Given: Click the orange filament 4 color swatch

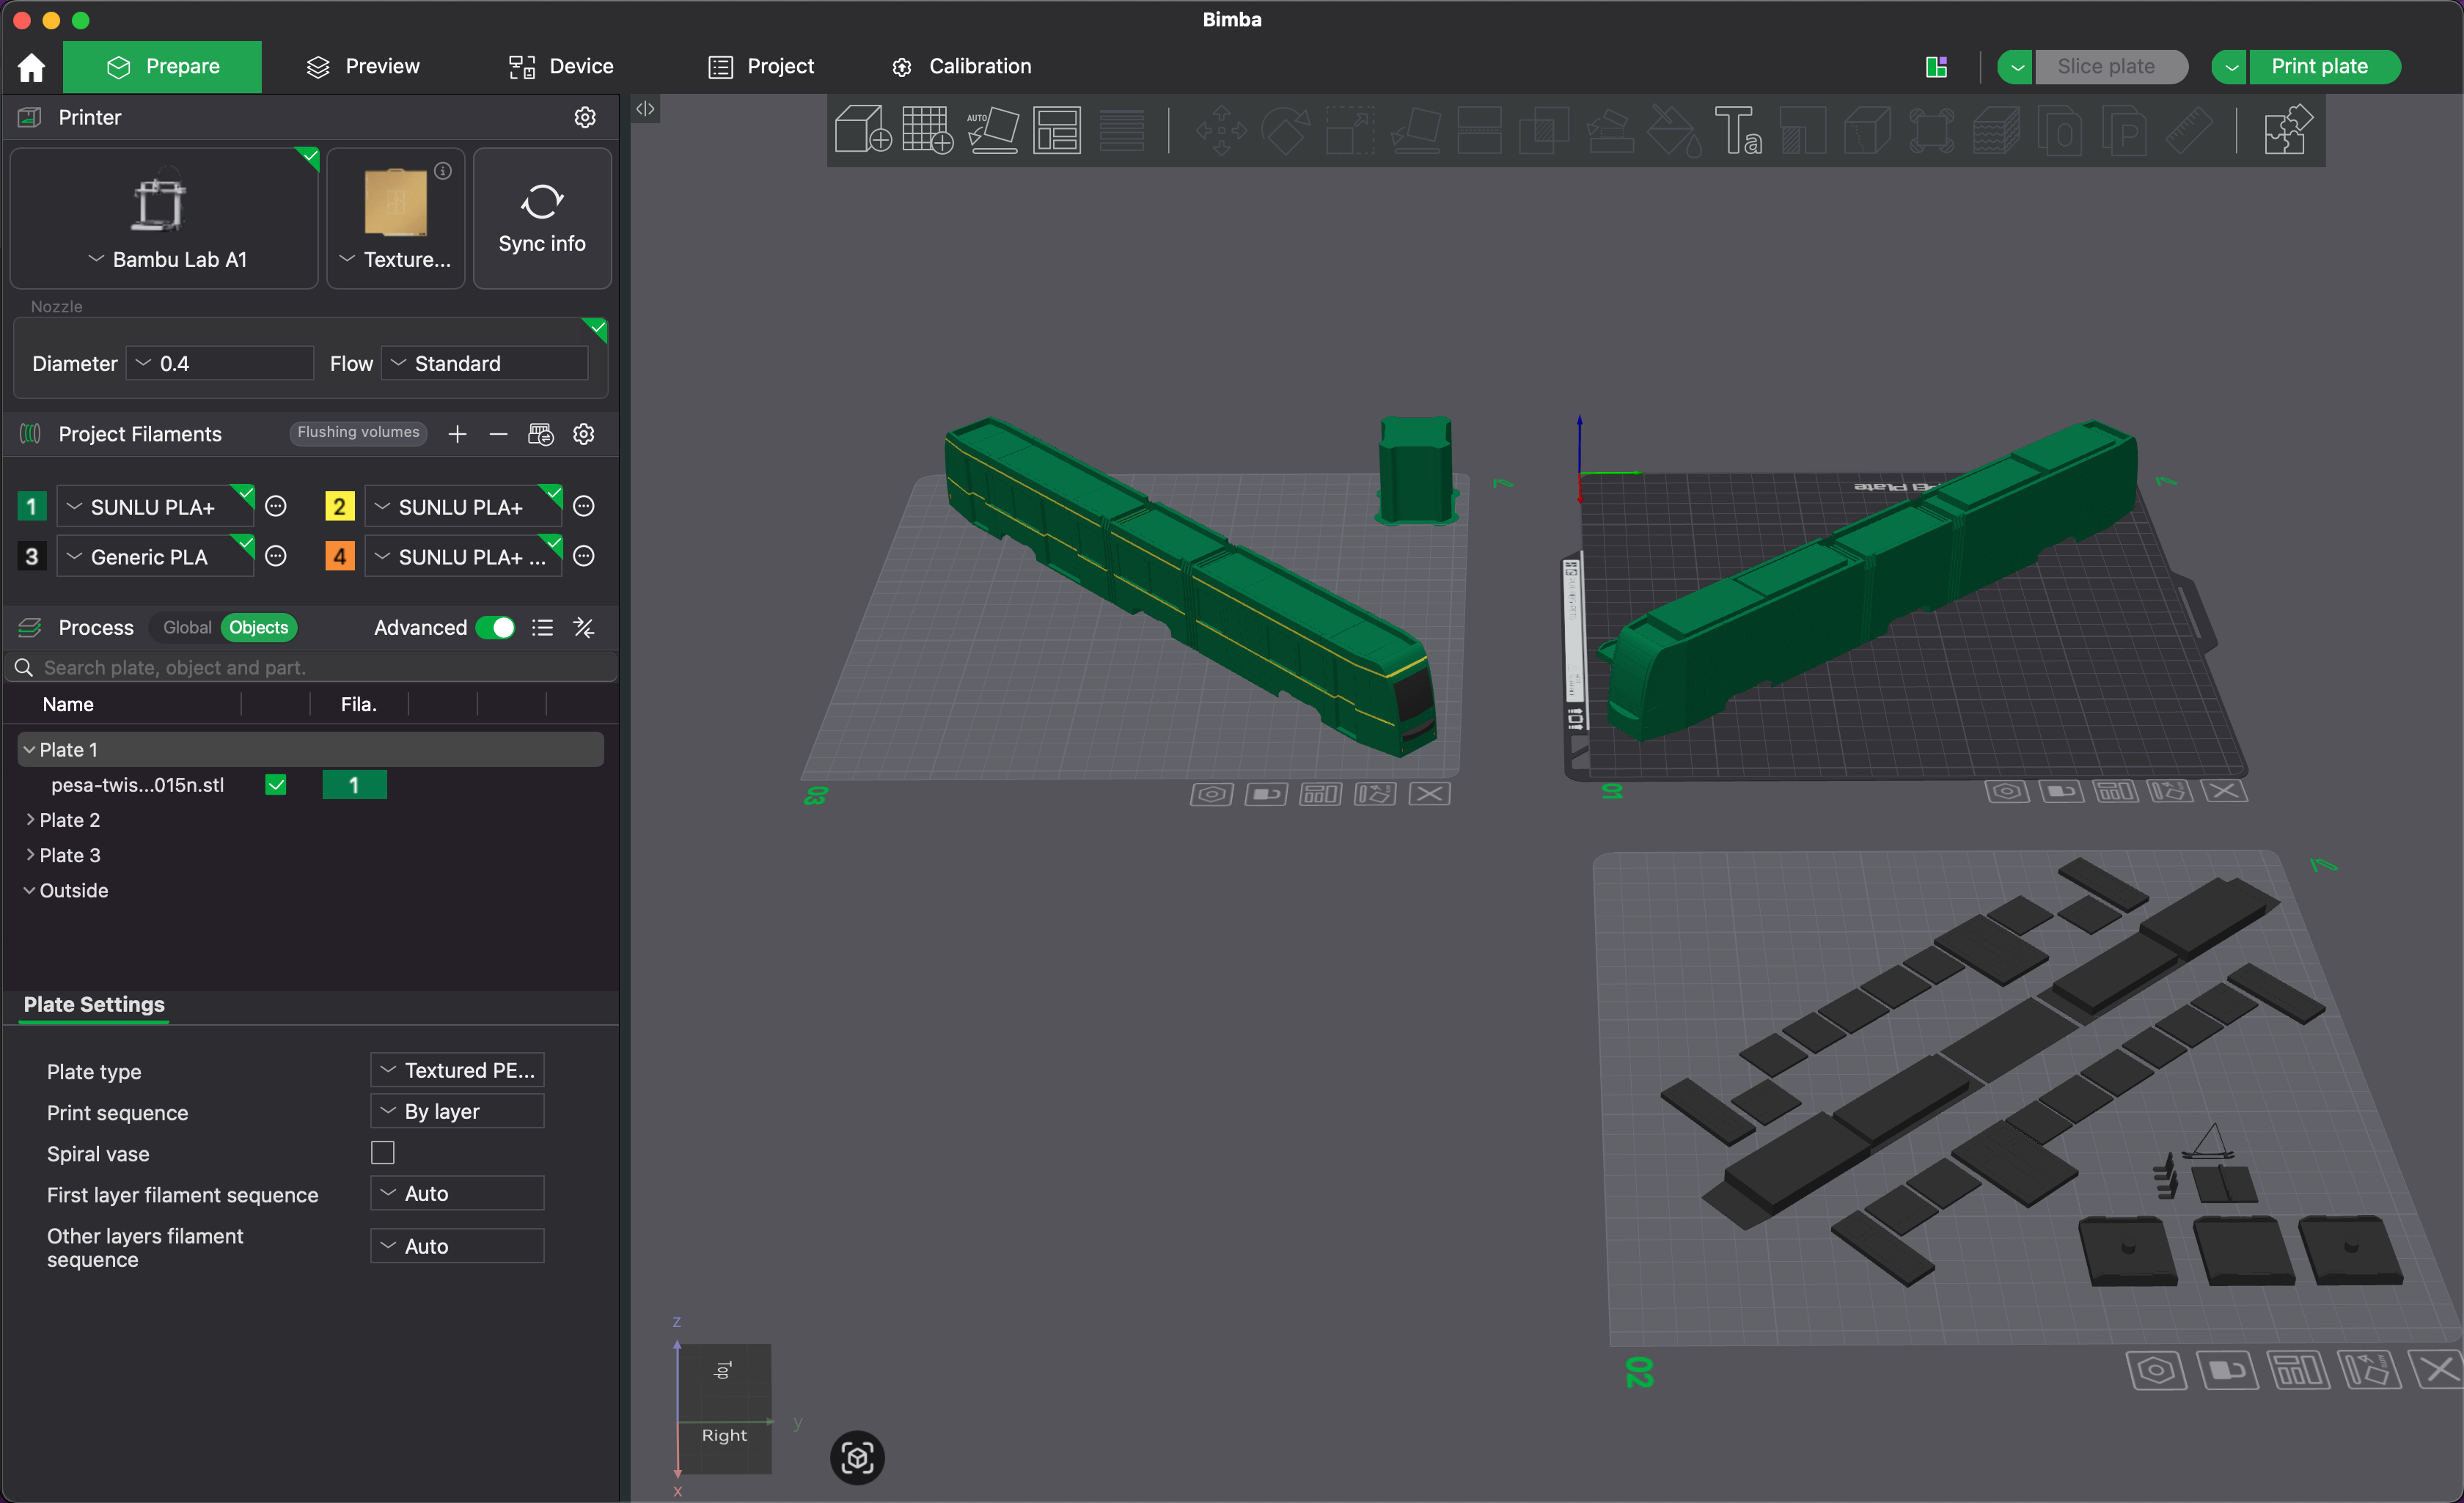Looking at the screenshot, I should [x=339, y=556].
